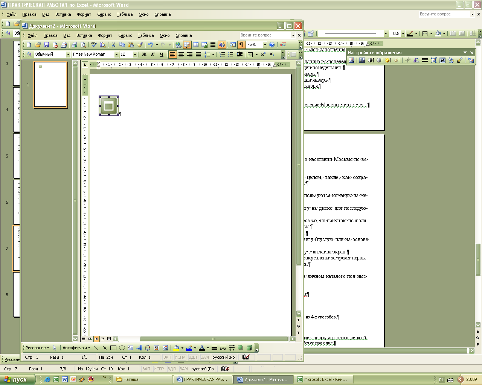The image size is (482, 385).
Task: Click the Open folder icon in Документ2
Action: click(38, 45)
